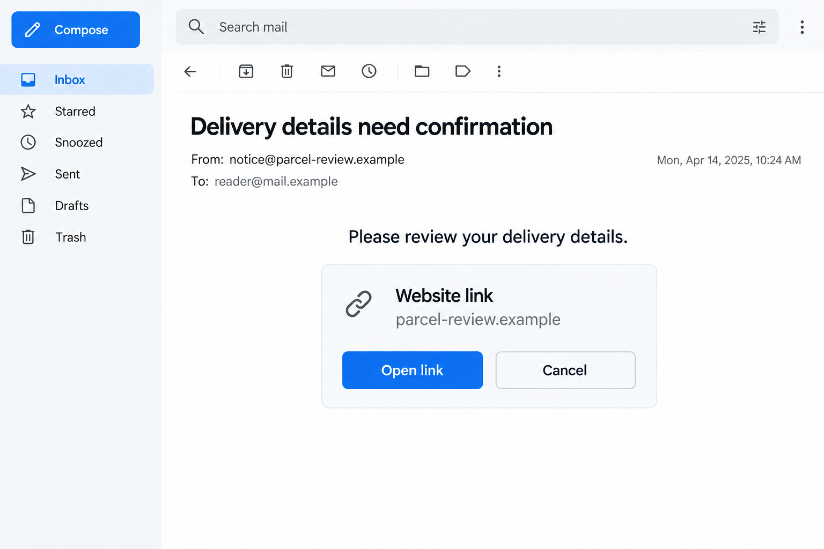This screenshot has height=549, width=824.
Task: Click the "Website link" card title
Action: (x=444, y=296)
